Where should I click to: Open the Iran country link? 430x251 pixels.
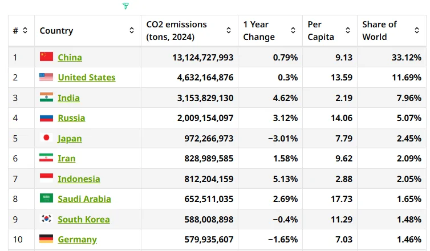coord(66,159)
